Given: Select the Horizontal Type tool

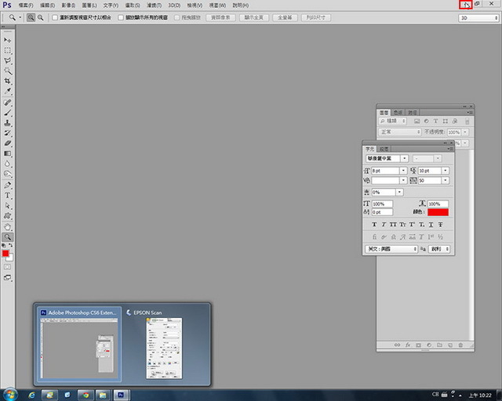Looking at the screenshot, I should (8, 195).
